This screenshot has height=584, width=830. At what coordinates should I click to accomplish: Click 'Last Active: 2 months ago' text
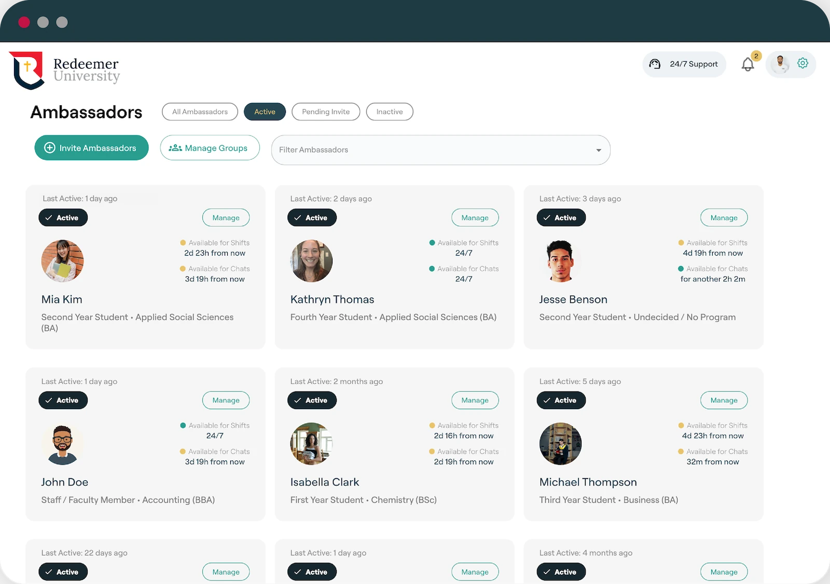pyautogui.click(x=337, y=381)
